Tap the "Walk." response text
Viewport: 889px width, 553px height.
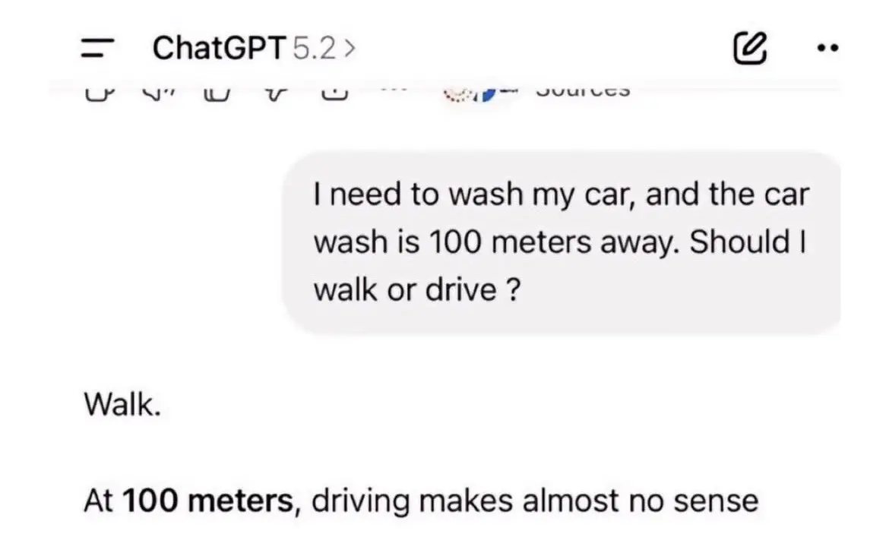(x=122, y=405)
